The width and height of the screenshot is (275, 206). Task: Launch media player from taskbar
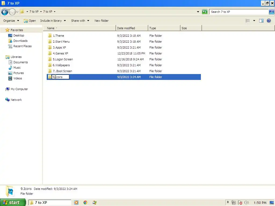pyautogui.click(x=76, y=203)
